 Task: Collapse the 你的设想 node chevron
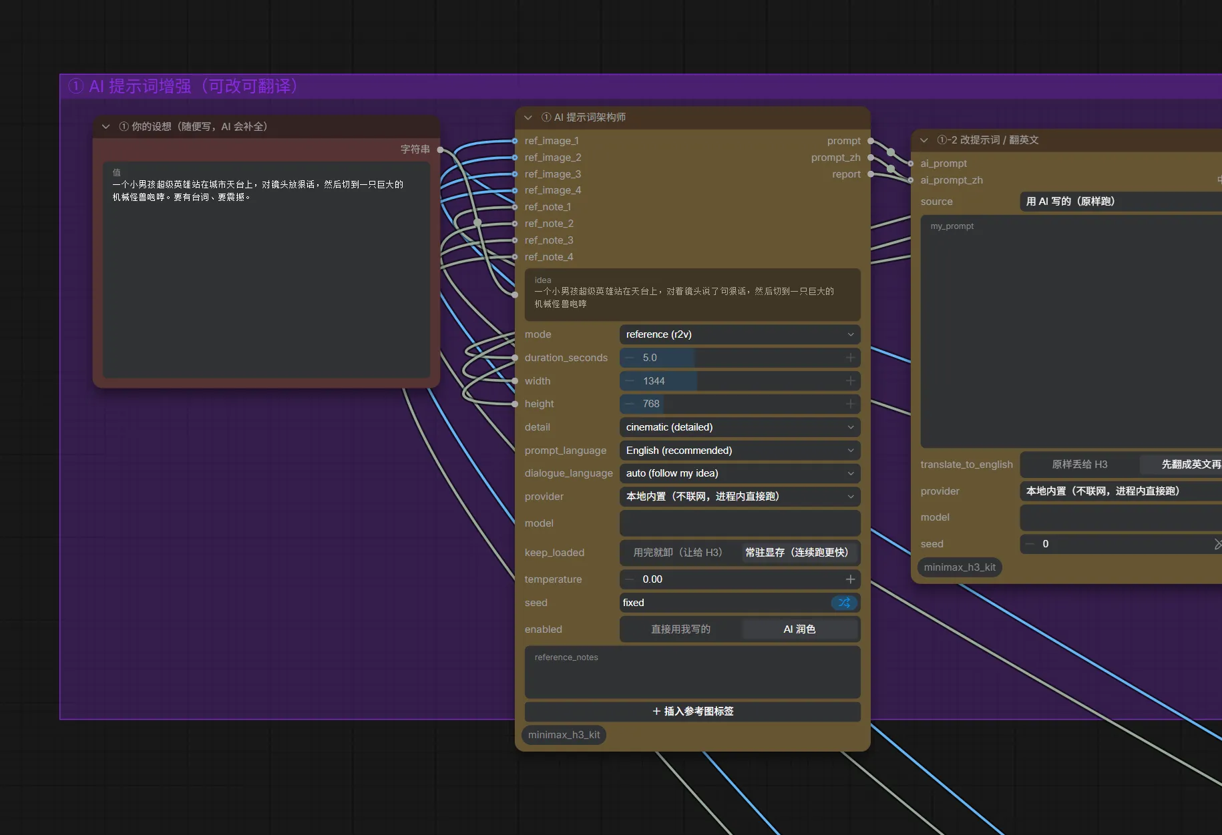106,127
